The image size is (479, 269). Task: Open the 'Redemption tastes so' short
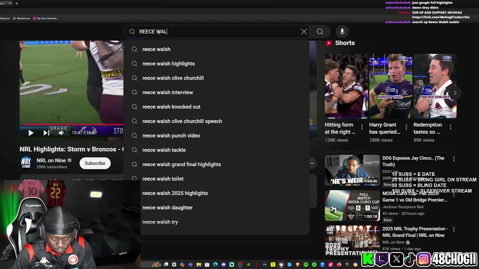[435, 86]
